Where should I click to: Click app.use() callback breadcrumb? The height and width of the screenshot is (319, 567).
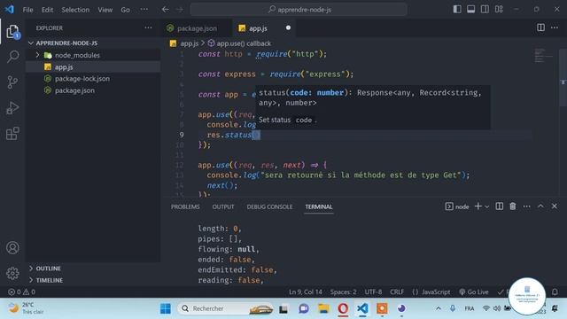point(239,43)
